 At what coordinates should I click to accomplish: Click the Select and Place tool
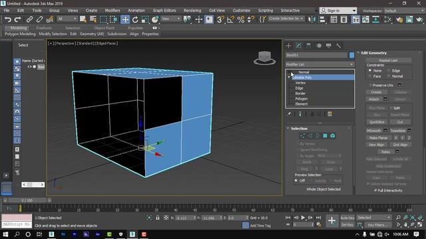155,19
